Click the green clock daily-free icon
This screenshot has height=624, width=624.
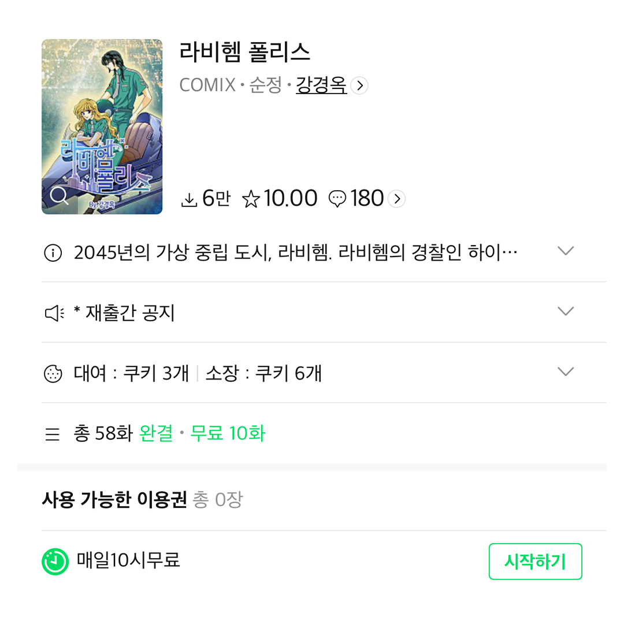(x=55, y=562)
